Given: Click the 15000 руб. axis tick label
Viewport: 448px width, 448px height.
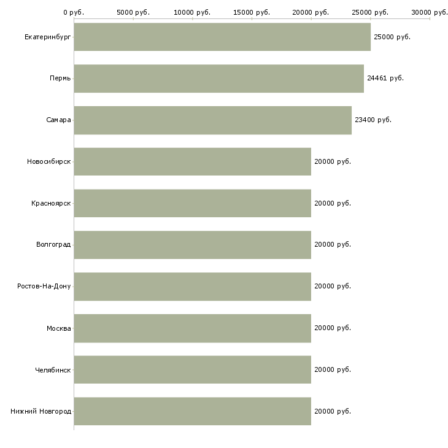Looking at the screenshot, I should click(252, 12).
